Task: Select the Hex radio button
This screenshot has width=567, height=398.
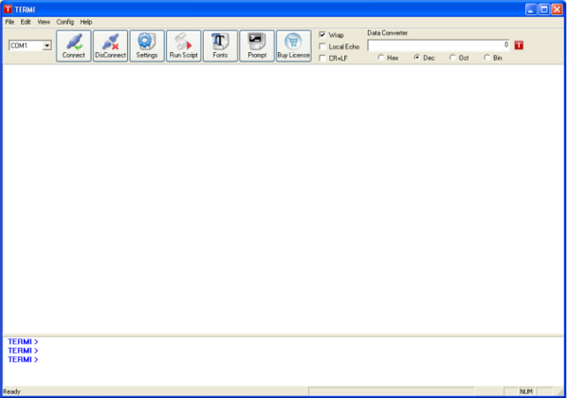Action: pos(380,58)
